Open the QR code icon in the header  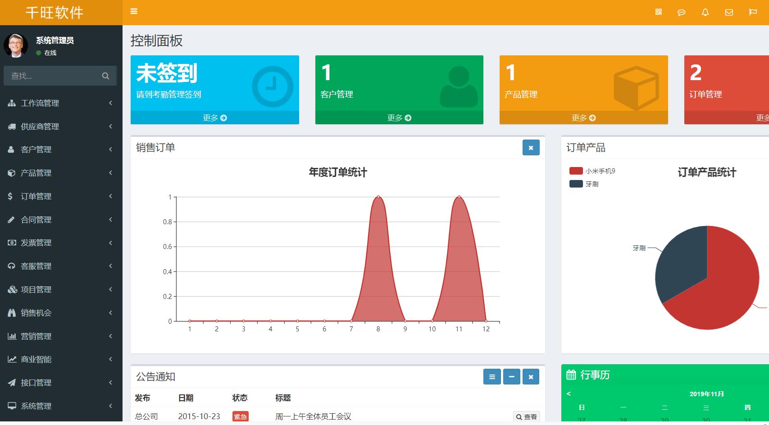(x=658, y=12)
